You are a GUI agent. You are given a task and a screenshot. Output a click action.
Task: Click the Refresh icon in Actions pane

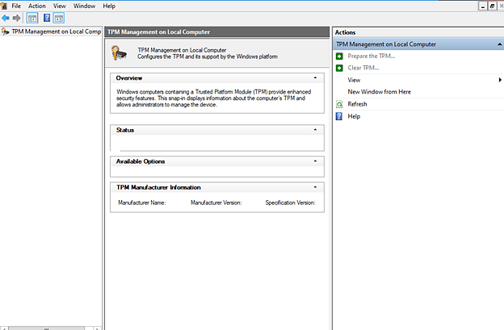pyautogui.click(x=339, y=104)
